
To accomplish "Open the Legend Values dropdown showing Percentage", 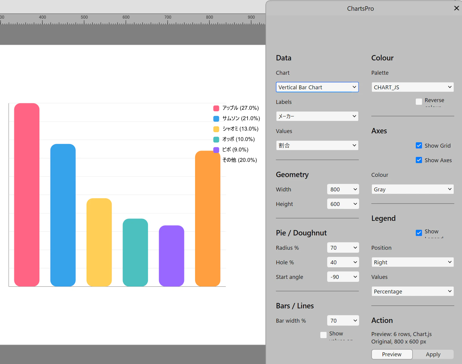I will 412,291.
